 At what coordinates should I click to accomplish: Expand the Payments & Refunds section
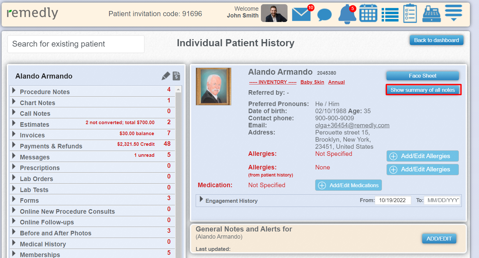point(14,145)
